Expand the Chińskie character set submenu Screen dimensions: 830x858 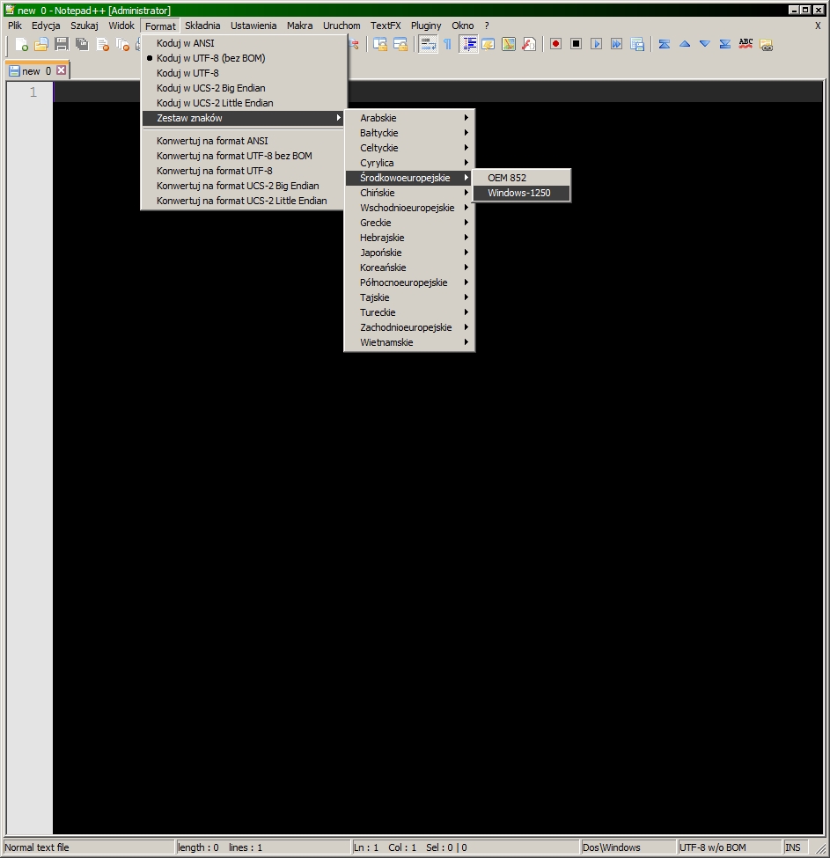point(409,193)
